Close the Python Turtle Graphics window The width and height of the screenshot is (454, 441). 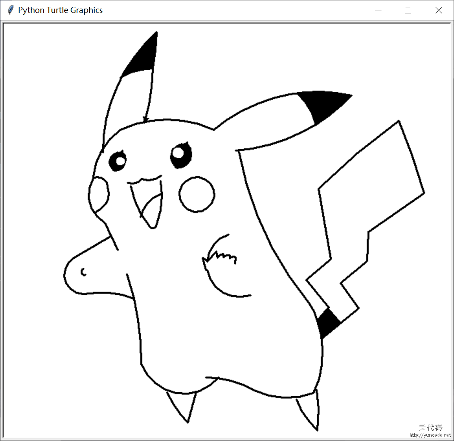tap(438, 10)
